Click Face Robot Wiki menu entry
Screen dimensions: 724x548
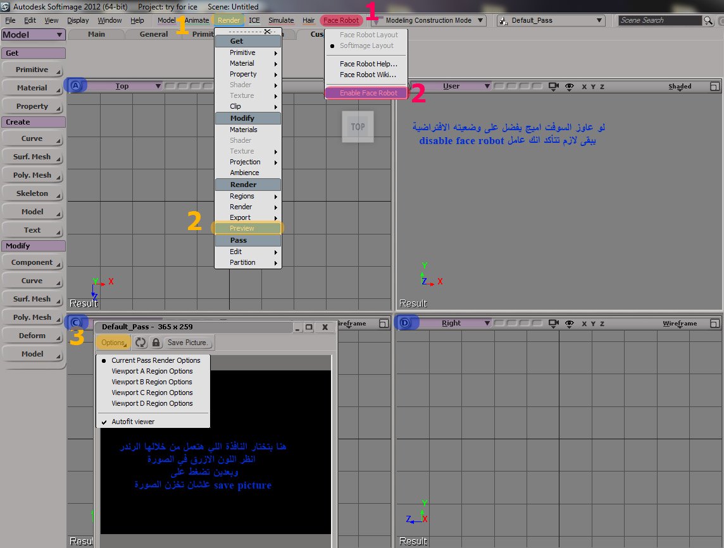(x=366, y=75)
